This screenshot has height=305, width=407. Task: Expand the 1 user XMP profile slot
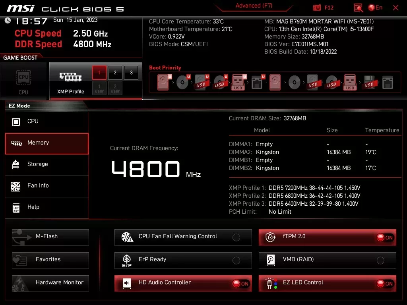click(99, 88)
